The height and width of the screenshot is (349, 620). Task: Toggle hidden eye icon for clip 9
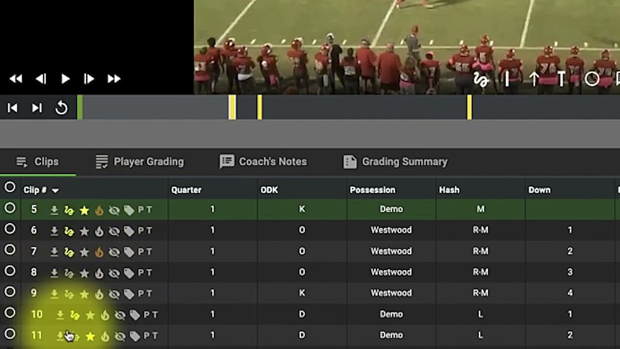click(114, 294)
